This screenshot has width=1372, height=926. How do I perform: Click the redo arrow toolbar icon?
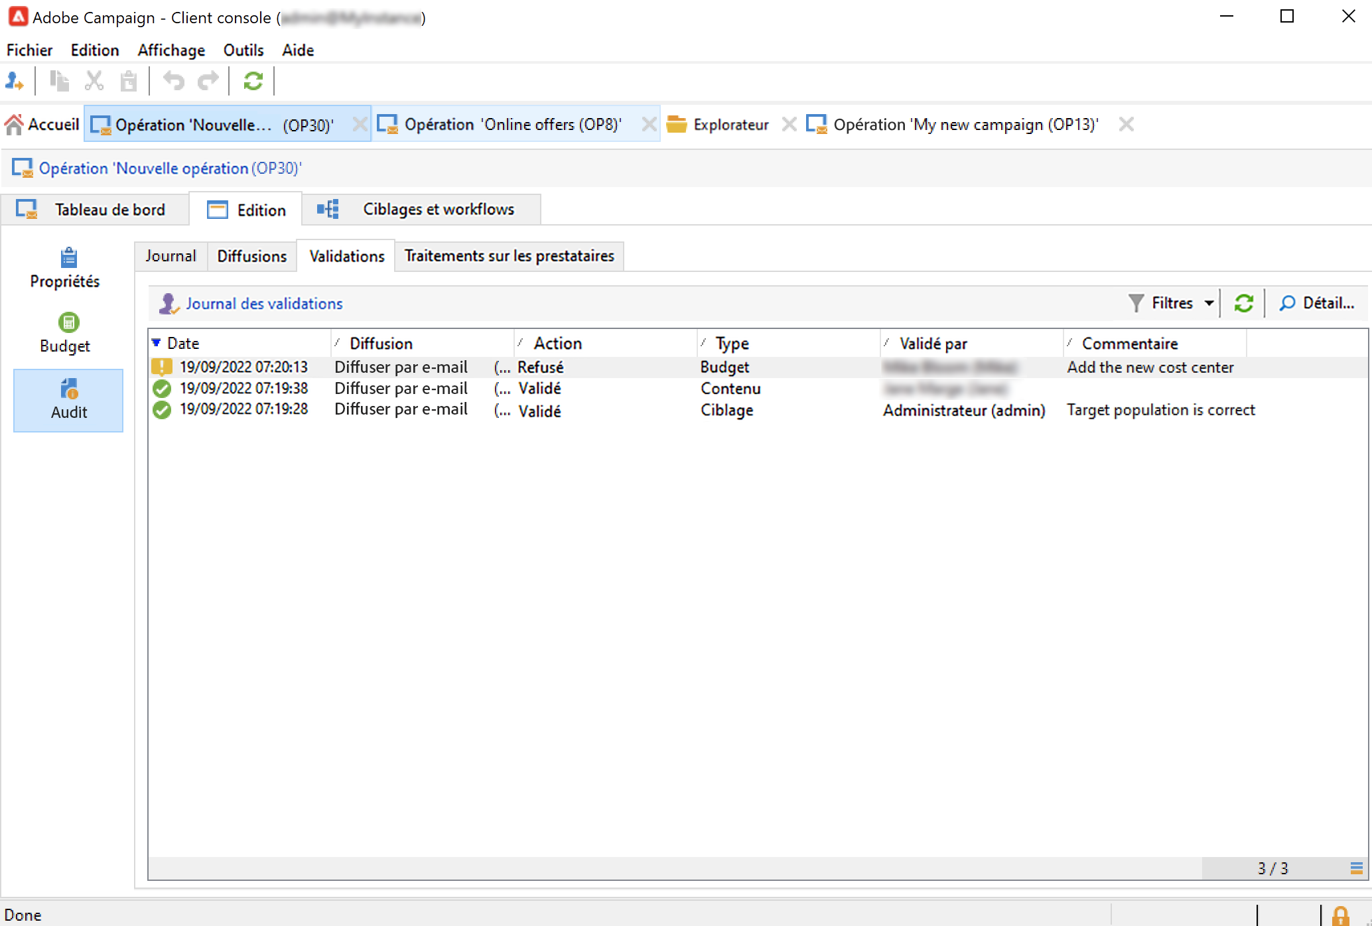tap(208, 81)
